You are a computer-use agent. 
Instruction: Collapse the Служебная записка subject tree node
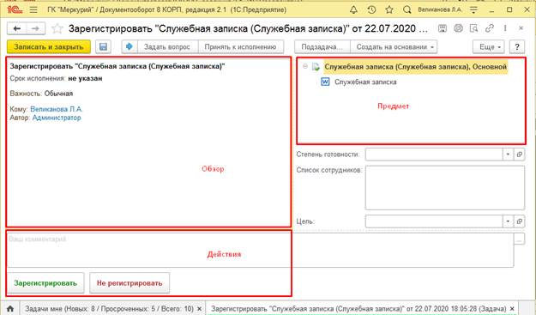point(305,67)
